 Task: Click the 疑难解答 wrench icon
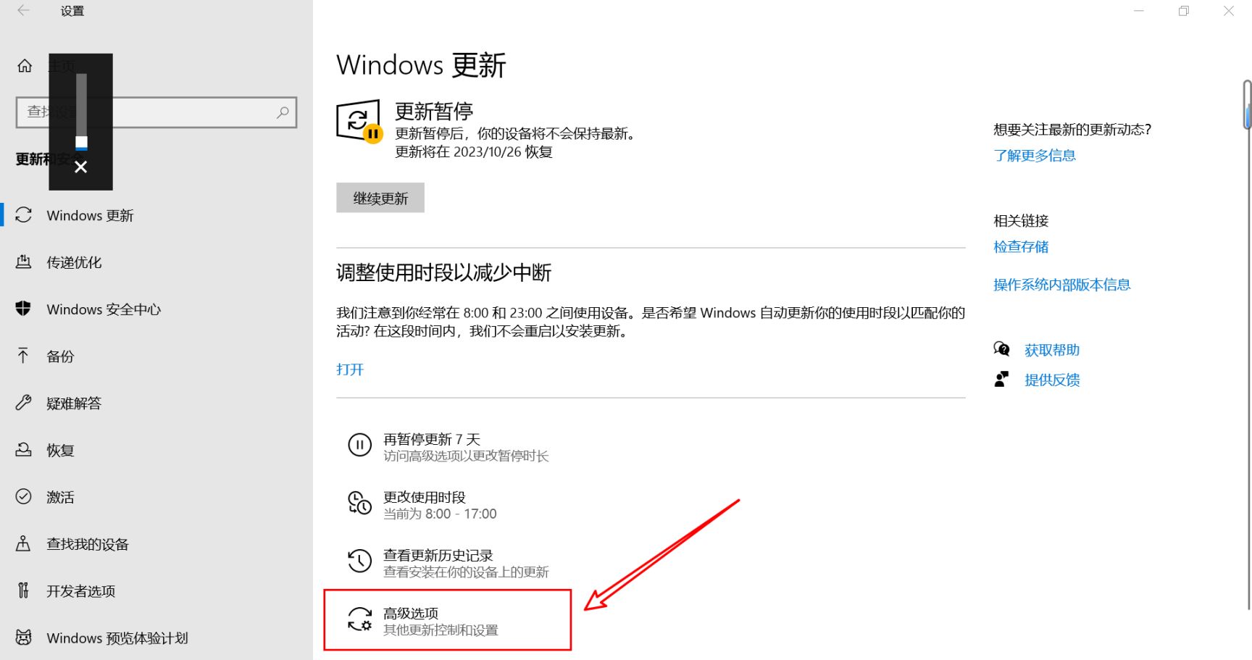23,402
